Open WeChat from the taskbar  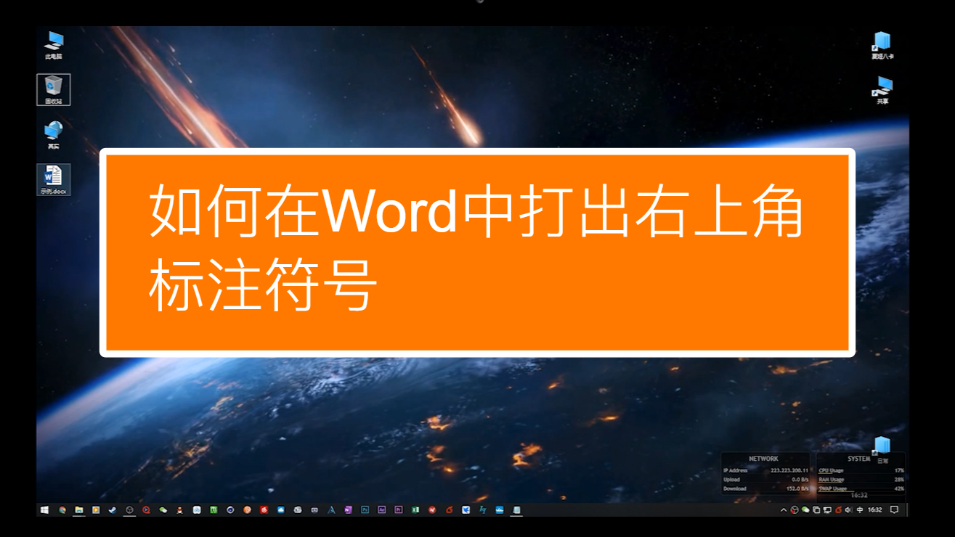click(163, 510)
